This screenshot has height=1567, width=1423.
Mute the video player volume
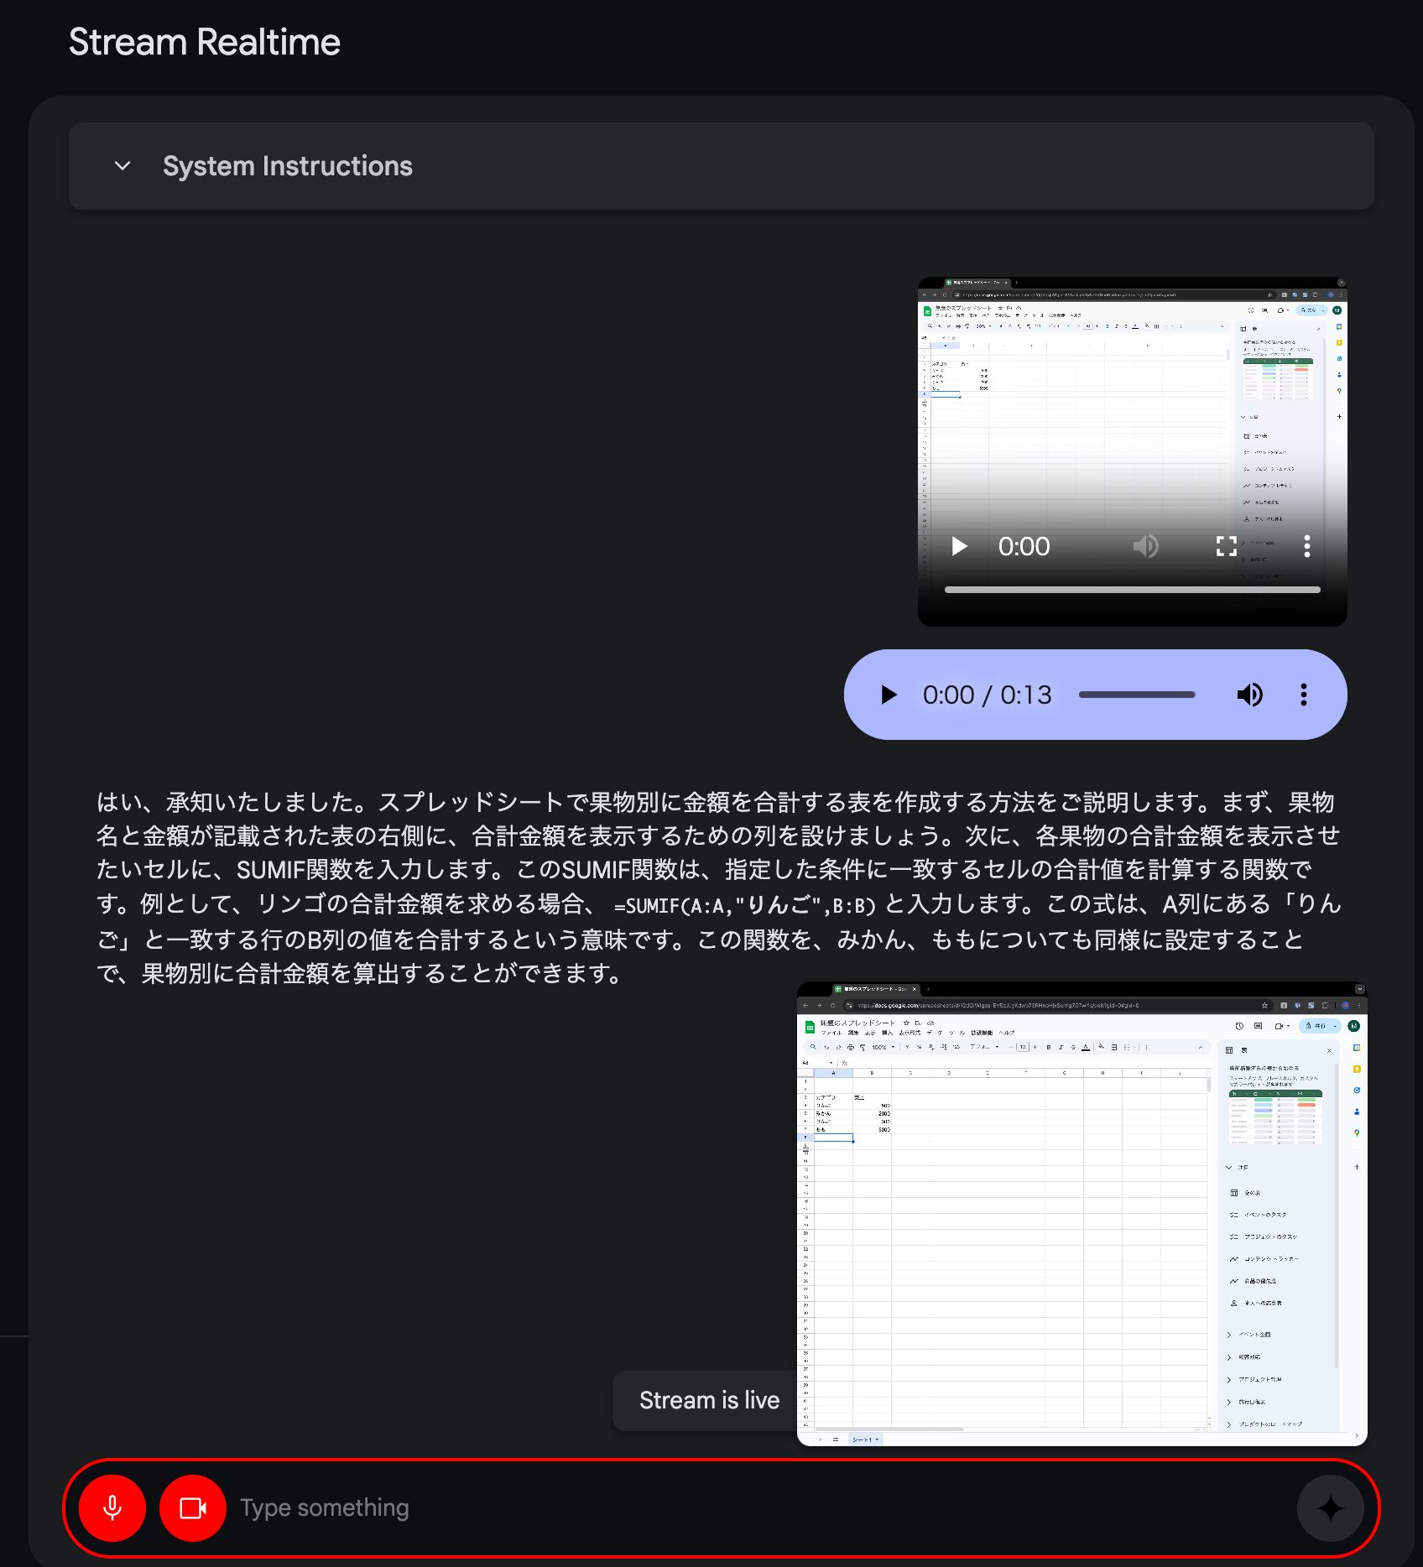pos(1145,547)
